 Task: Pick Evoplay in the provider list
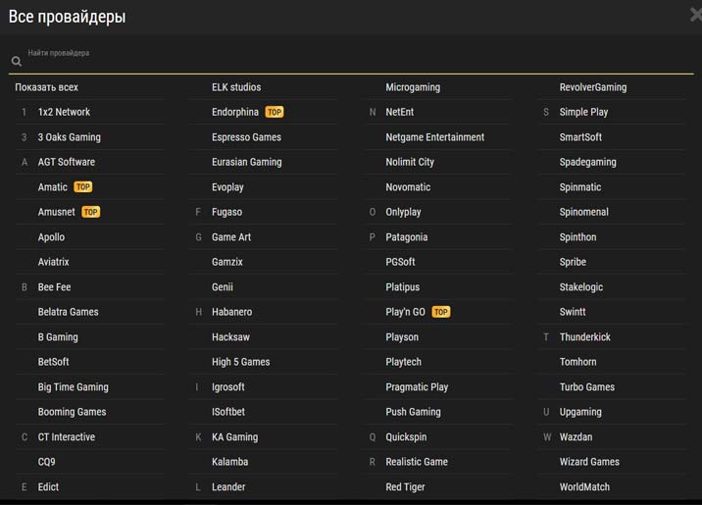(x=227, y=187)
